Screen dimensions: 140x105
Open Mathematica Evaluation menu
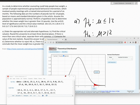(30, 78)
